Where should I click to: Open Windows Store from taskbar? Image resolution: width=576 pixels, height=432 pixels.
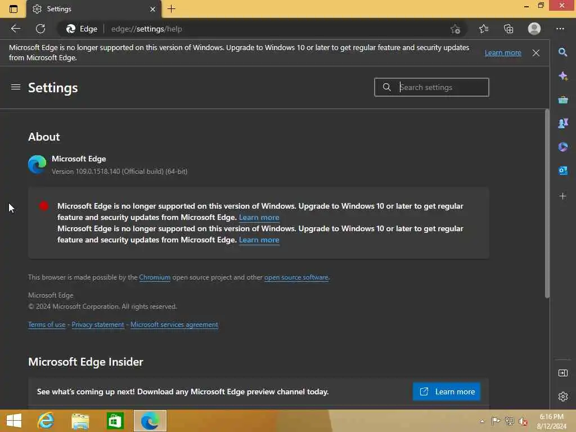pos(115,421)
